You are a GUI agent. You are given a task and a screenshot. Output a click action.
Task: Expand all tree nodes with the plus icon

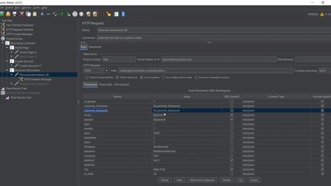(42, 14)
